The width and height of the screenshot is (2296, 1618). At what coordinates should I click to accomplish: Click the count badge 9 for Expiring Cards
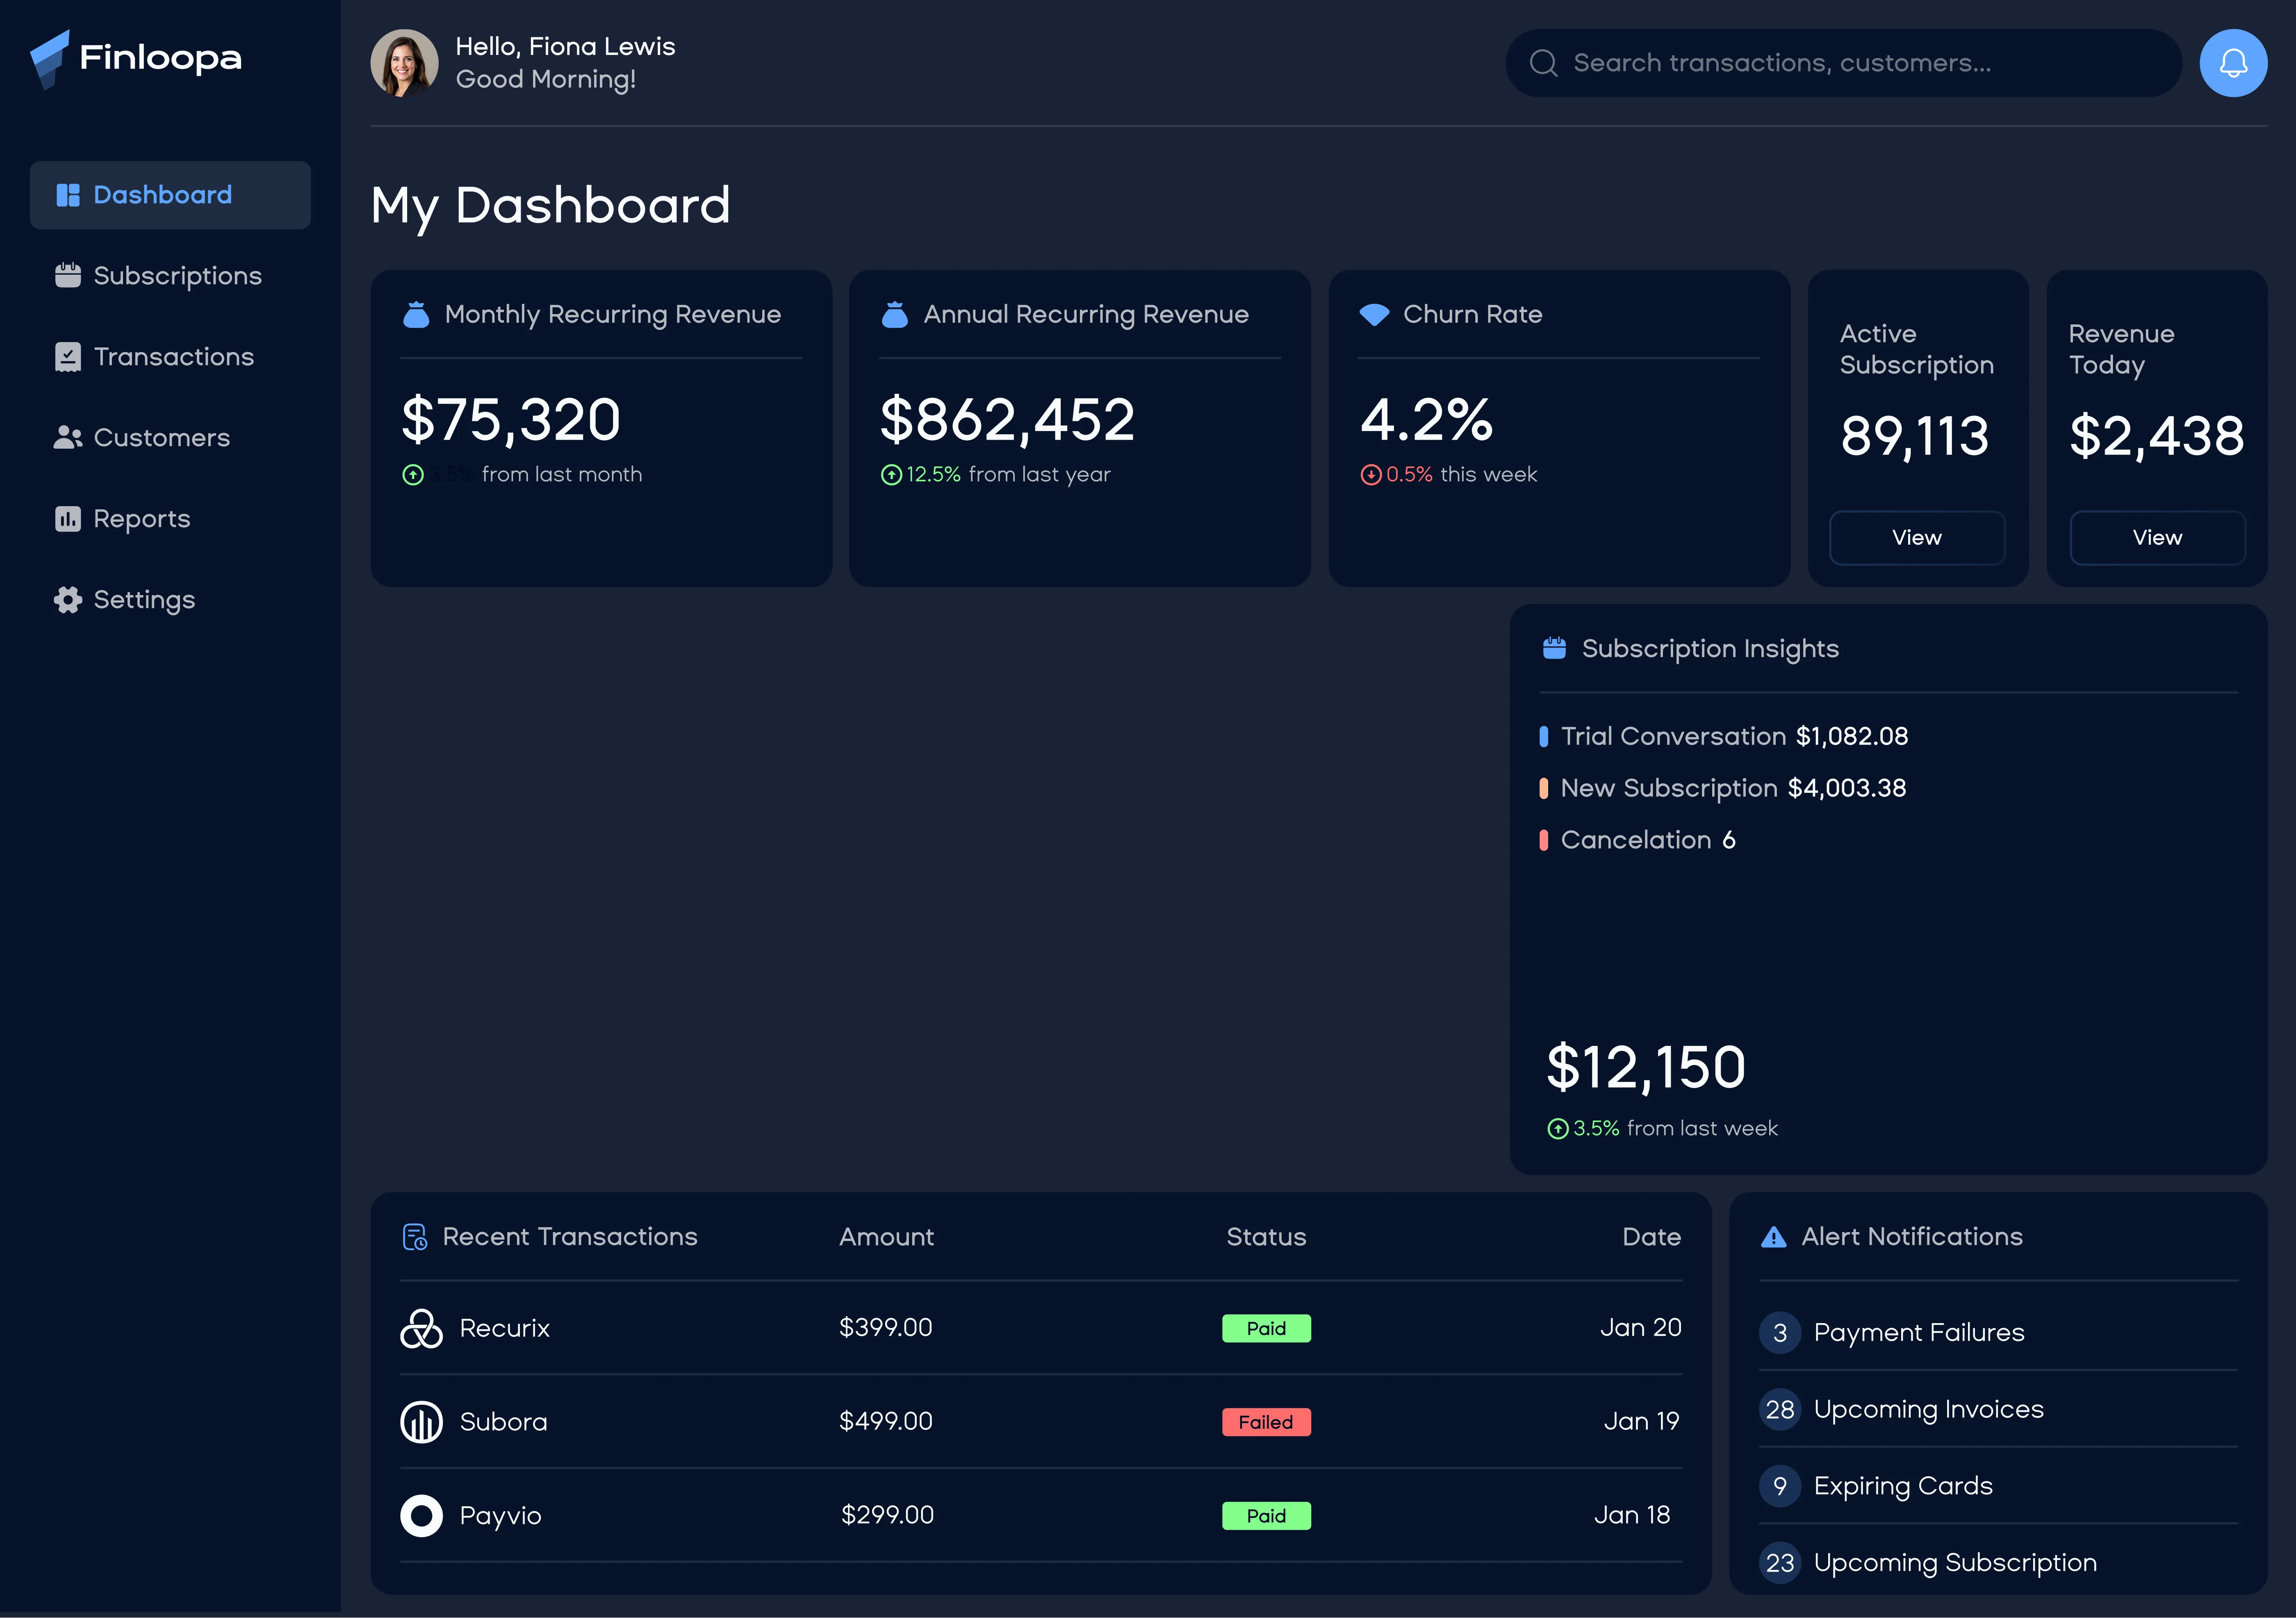pos(1780,1486)
